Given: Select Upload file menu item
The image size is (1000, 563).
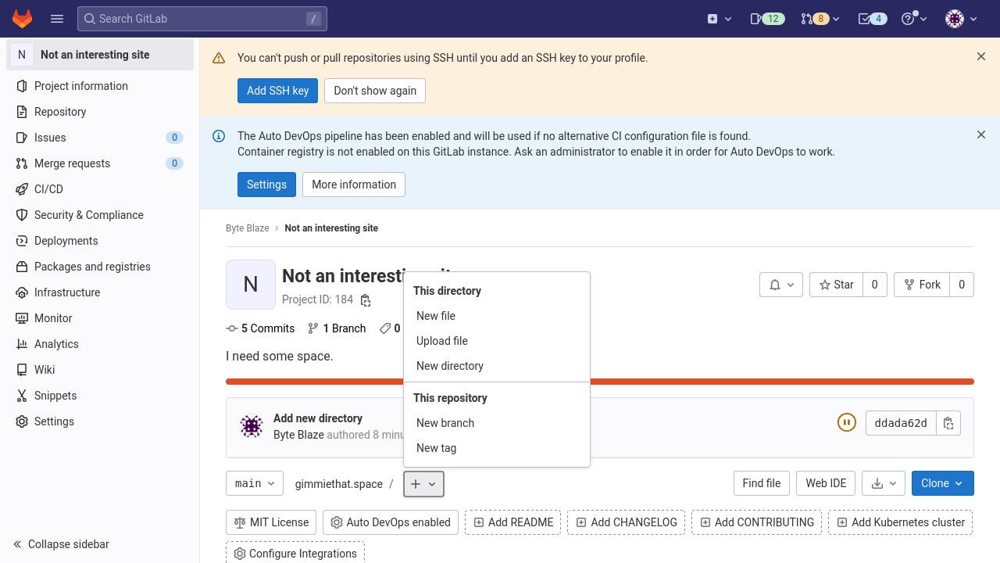Looking at the screenshot, I should [497, 341].
